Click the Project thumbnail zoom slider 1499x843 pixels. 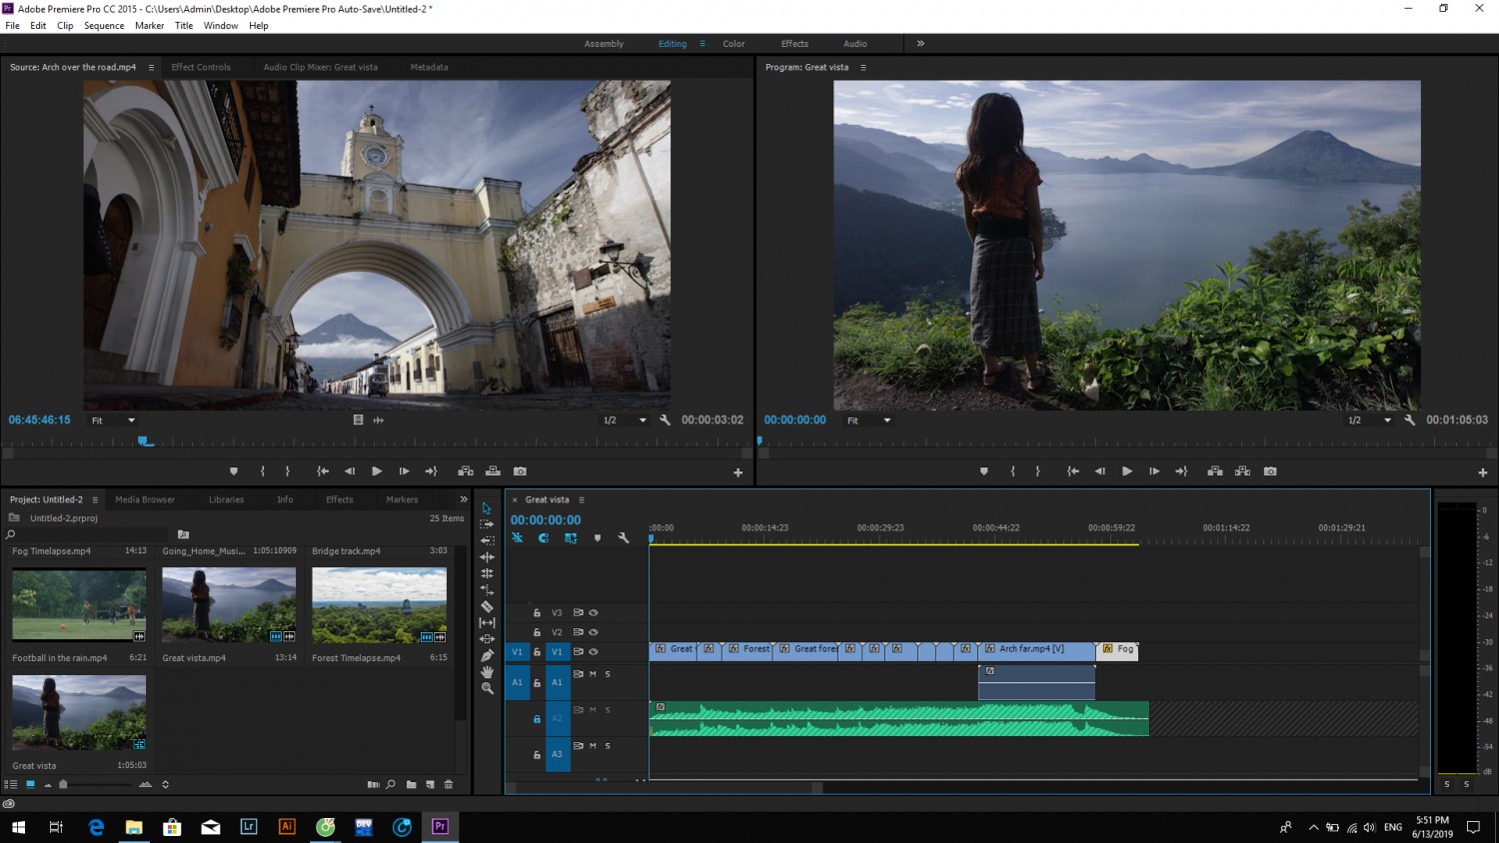click(63, 784)
